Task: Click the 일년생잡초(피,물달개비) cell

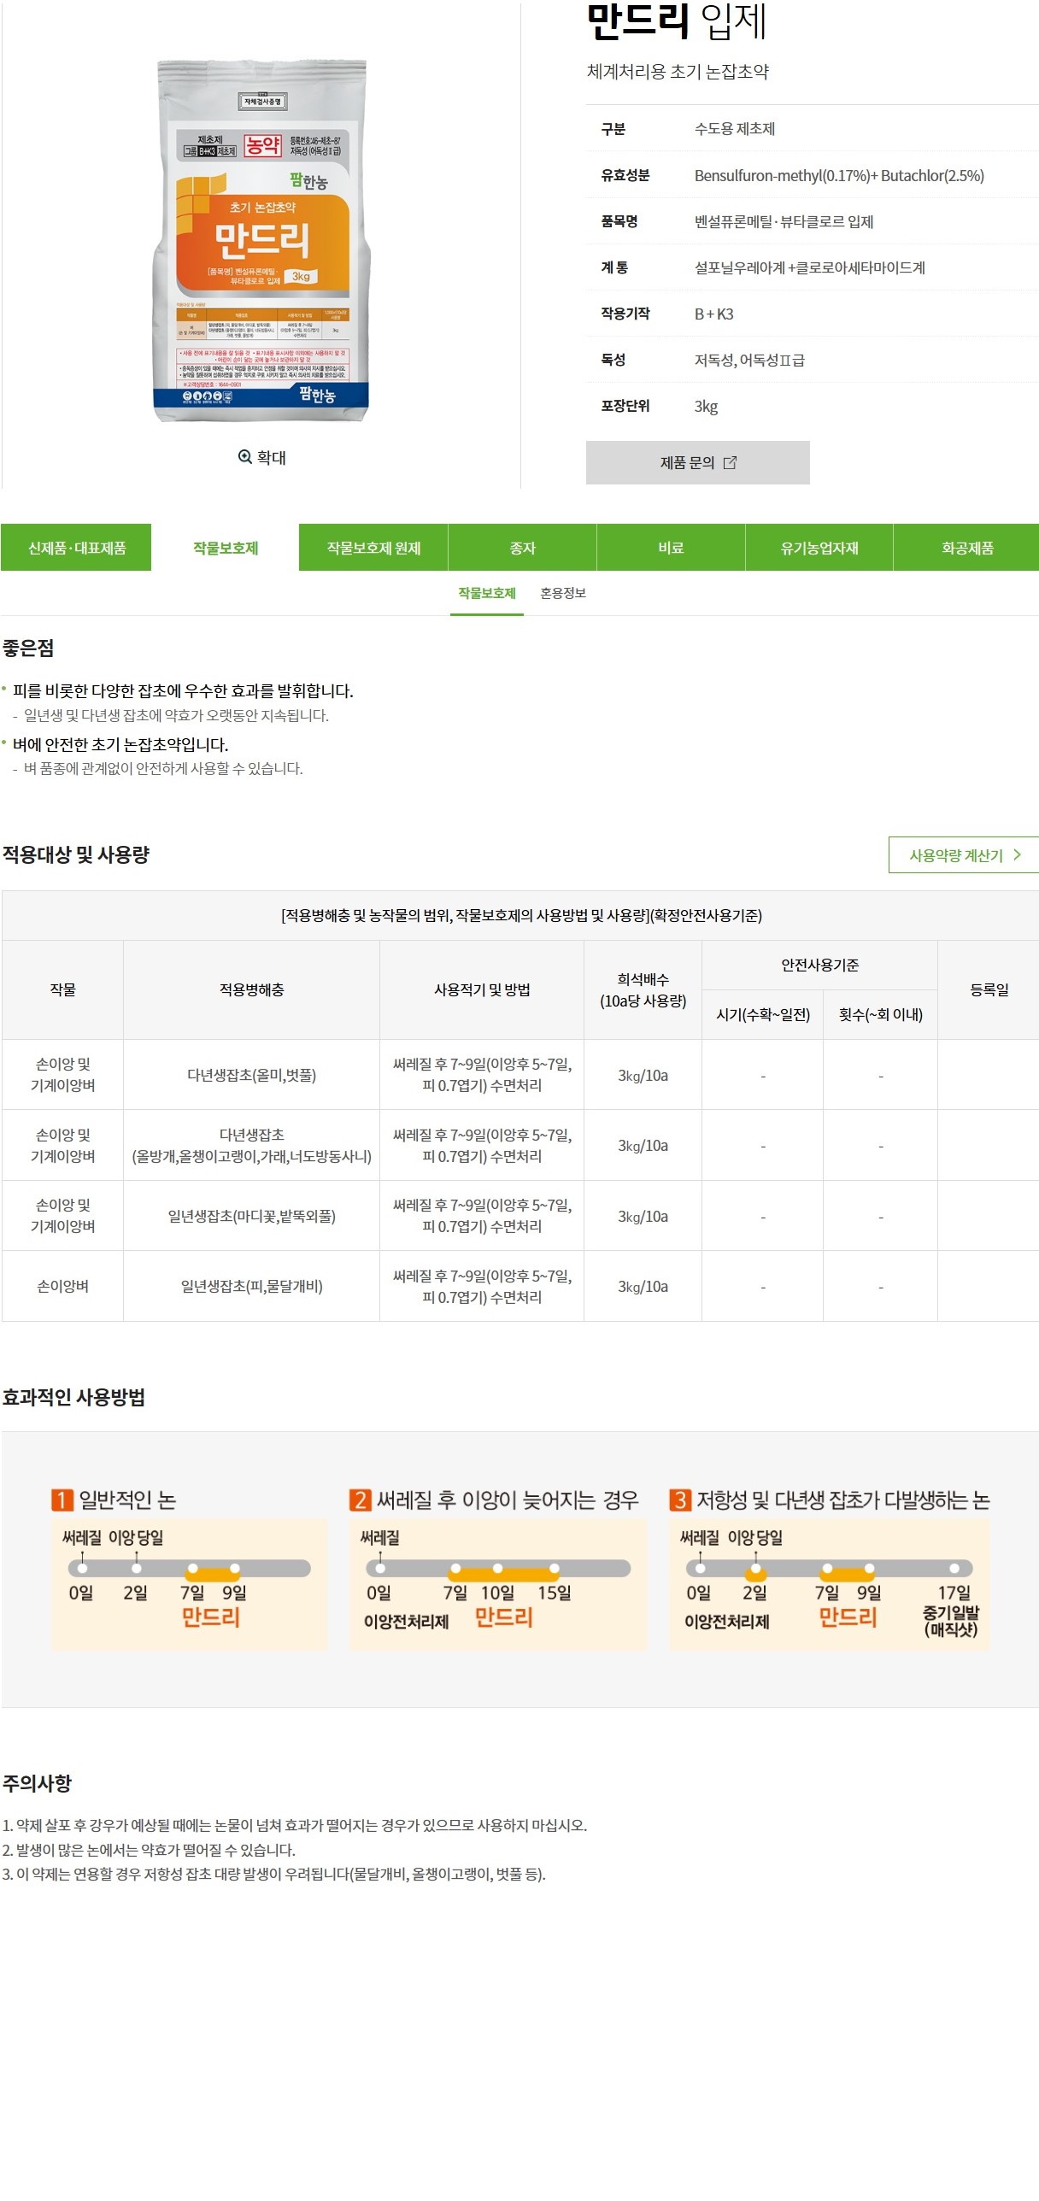Action: click(251, 1286)
